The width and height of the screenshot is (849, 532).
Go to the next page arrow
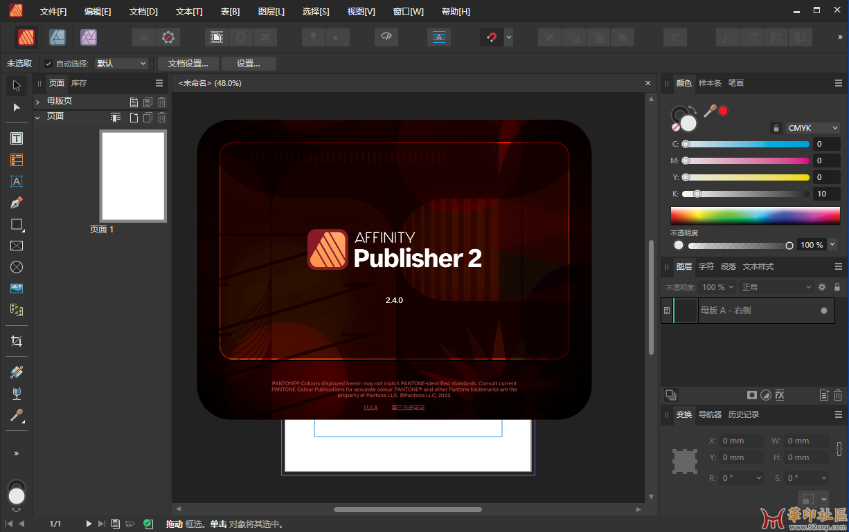pyautogui.click(x=89, y=524)
